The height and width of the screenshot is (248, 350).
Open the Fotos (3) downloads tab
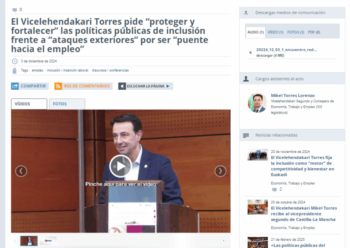coord(296,32)
